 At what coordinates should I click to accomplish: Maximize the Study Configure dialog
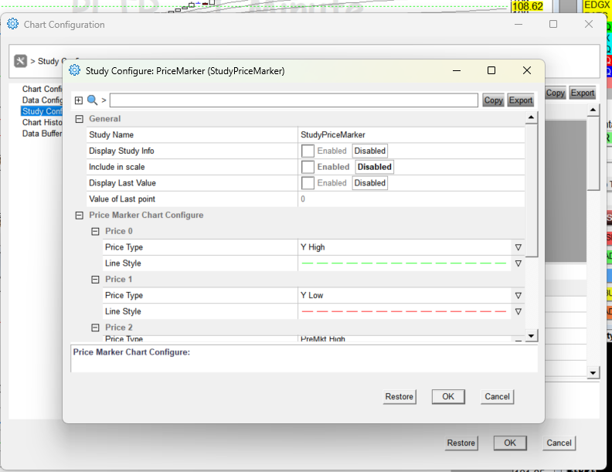click(491, 70)
